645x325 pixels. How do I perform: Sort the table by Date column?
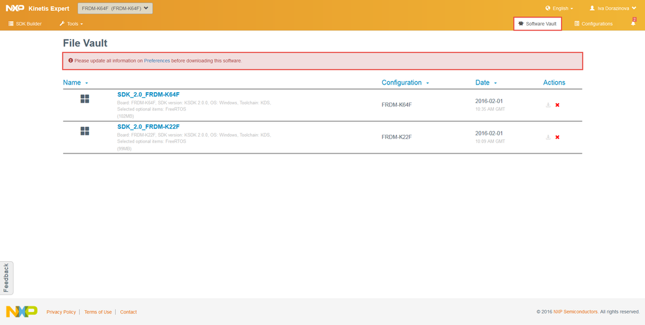[486, 83]
